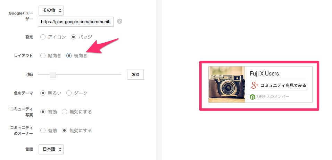This screenshot has height=160, width=332.
Task: Click the Fuji X Users camera thumbnail
Action: 226,85
